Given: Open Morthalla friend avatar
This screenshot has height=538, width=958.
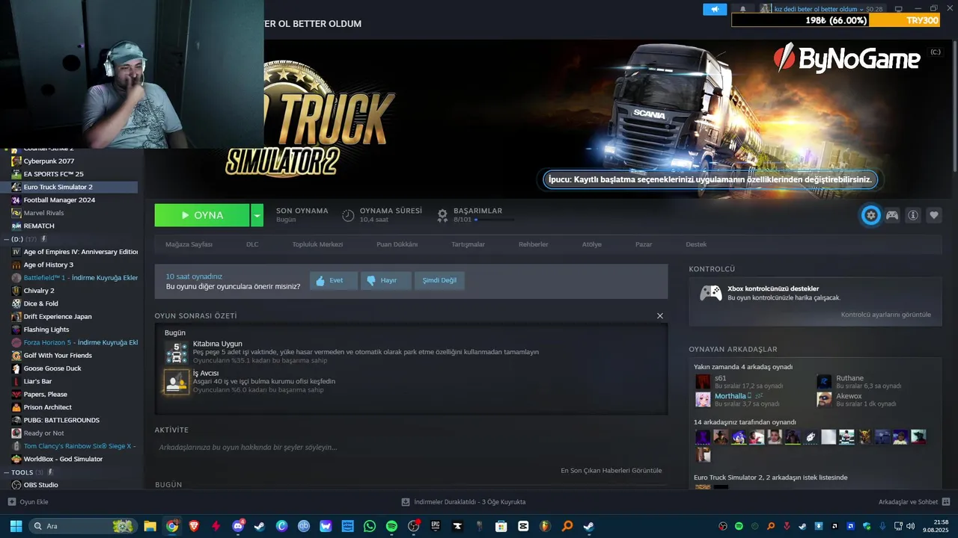Looking at the screenshot, I should point(703,400).
